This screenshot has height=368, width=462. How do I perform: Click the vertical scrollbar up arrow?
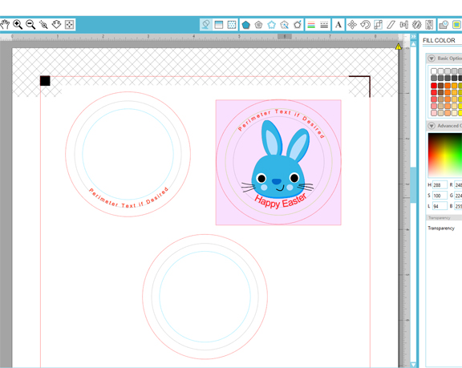click(x=413, y=44)
